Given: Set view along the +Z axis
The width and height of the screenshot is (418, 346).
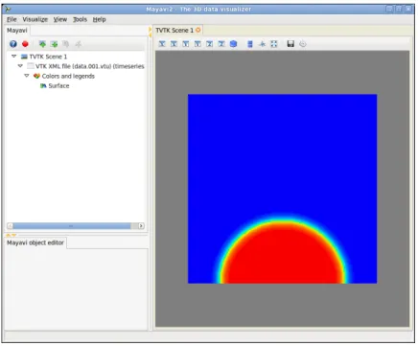Looking at the screenshot, I should point(221,44).
